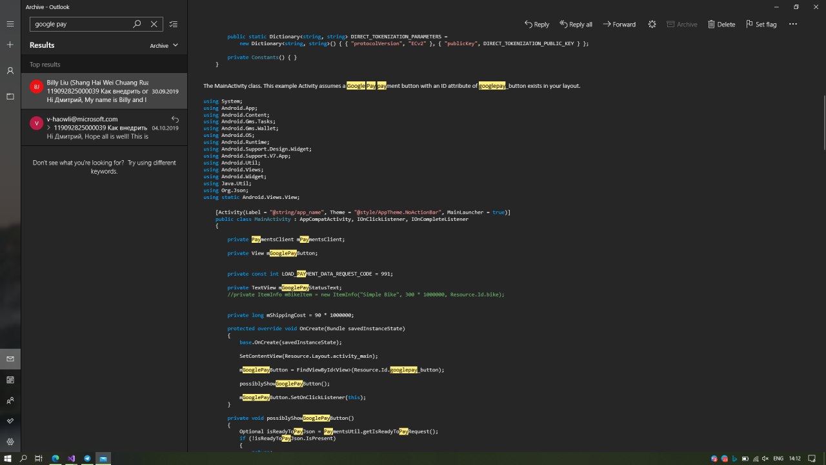Image resolution: width=826 pixels, height=465 pixels.
Task: Set flag on the current message
Action: coord(761,24)
